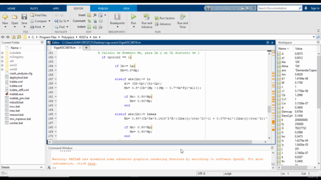The width and height of the screenshot is (321, 180).
Task: Click Run and Advance
Action: pyautogui.click(x=146, y=21)
